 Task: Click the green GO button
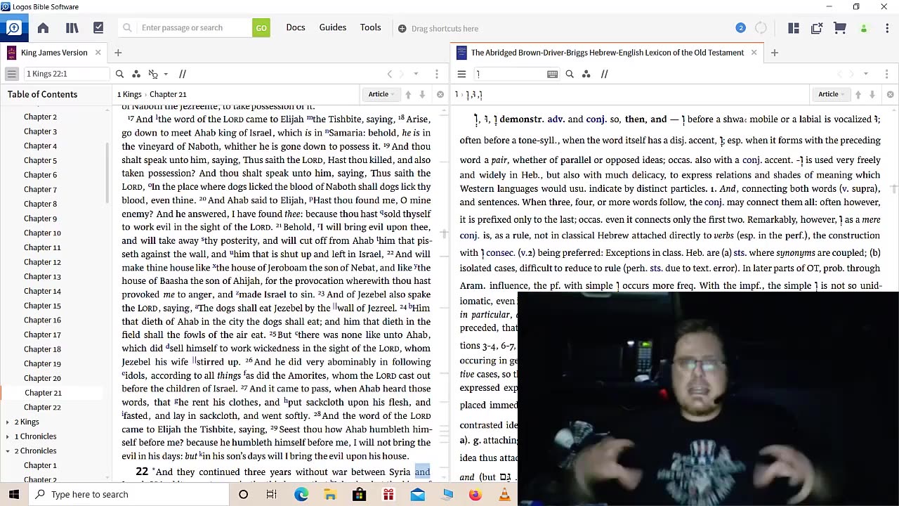[x=261, y=28]
